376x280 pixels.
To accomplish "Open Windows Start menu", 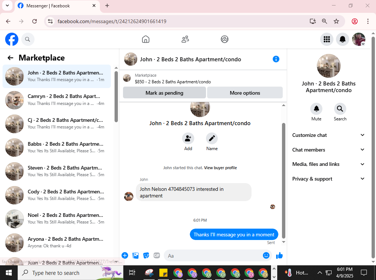I will pyautogui.click(x=9, y=273).
